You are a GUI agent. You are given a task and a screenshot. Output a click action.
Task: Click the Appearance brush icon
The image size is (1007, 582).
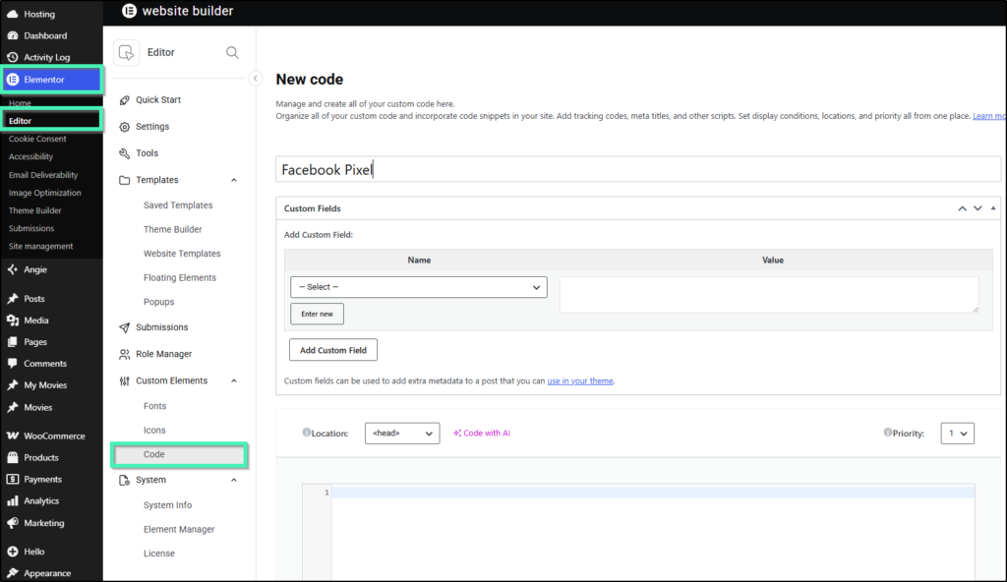click(12, 573)
